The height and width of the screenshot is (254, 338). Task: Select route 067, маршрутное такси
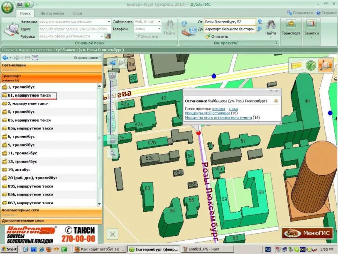[x=49, y=203]
